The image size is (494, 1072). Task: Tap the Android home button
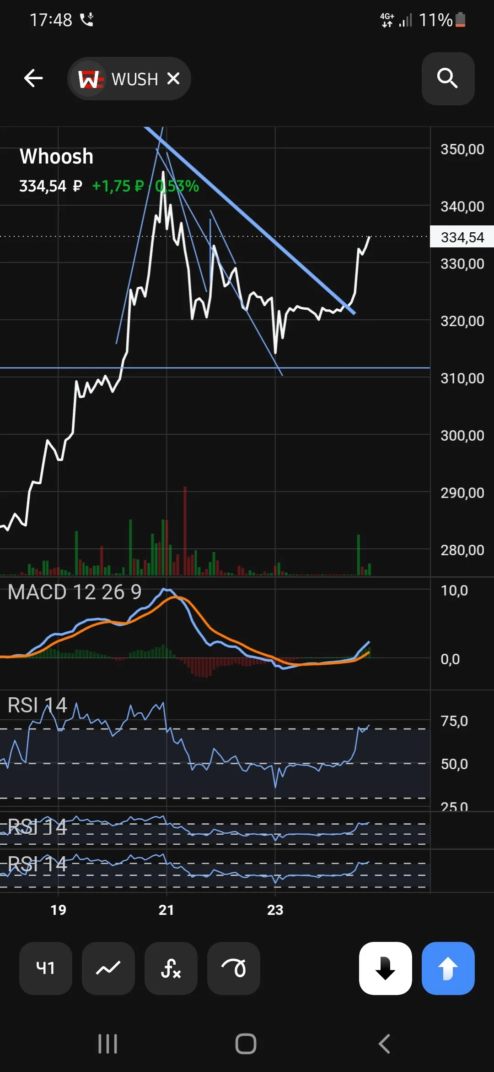[246, 1044]
